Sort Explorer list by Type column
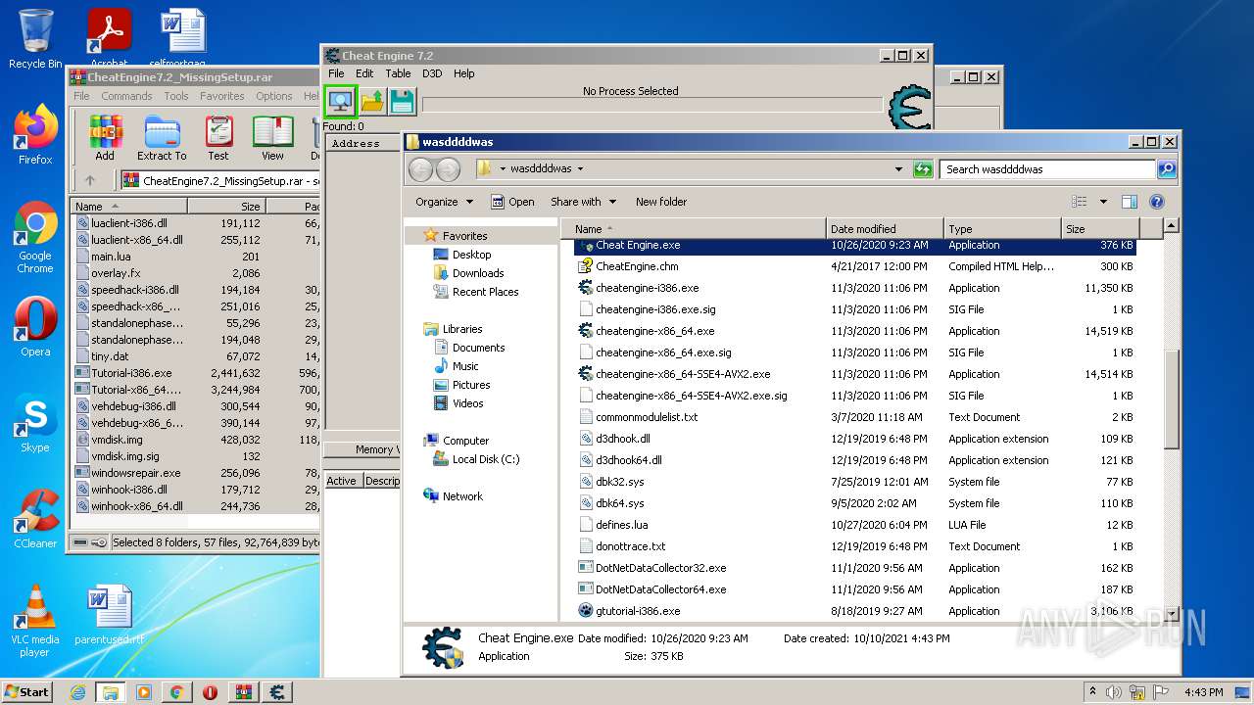 (1002, 229)
